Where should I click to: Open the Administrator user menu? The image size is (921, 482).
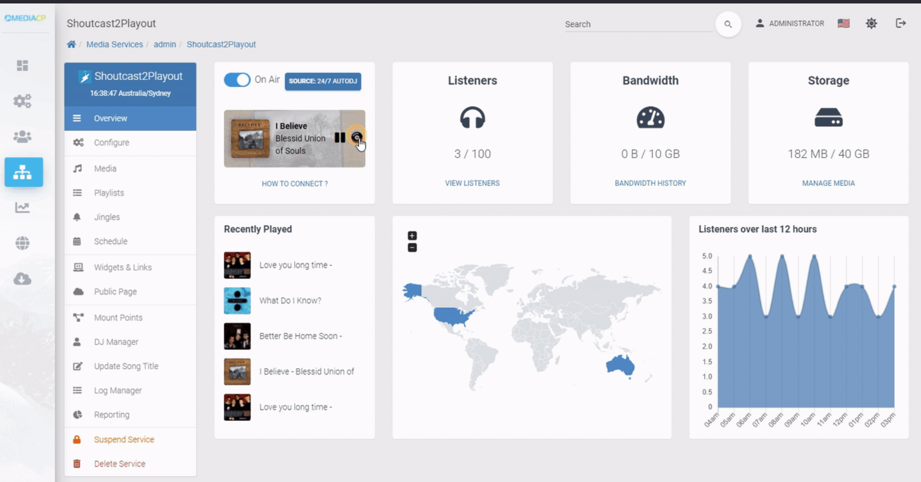click(x=790, y=23)
